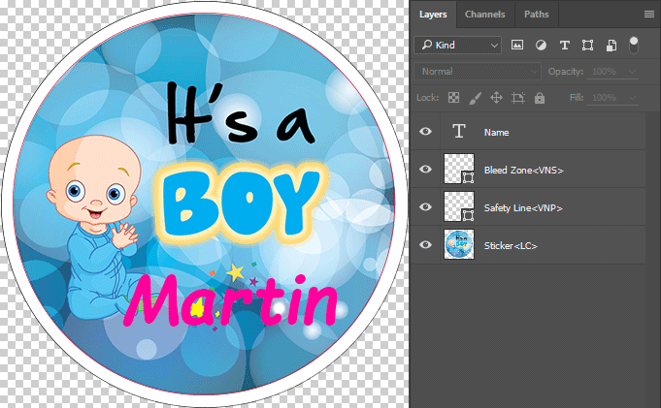Switch to the Channels tab
661x408 pixels.
484,15
